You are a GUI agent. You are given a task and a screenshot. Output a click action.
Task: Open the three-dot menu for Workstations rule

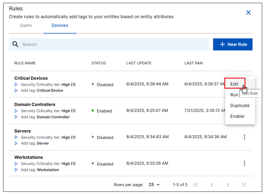click(244, 163)
